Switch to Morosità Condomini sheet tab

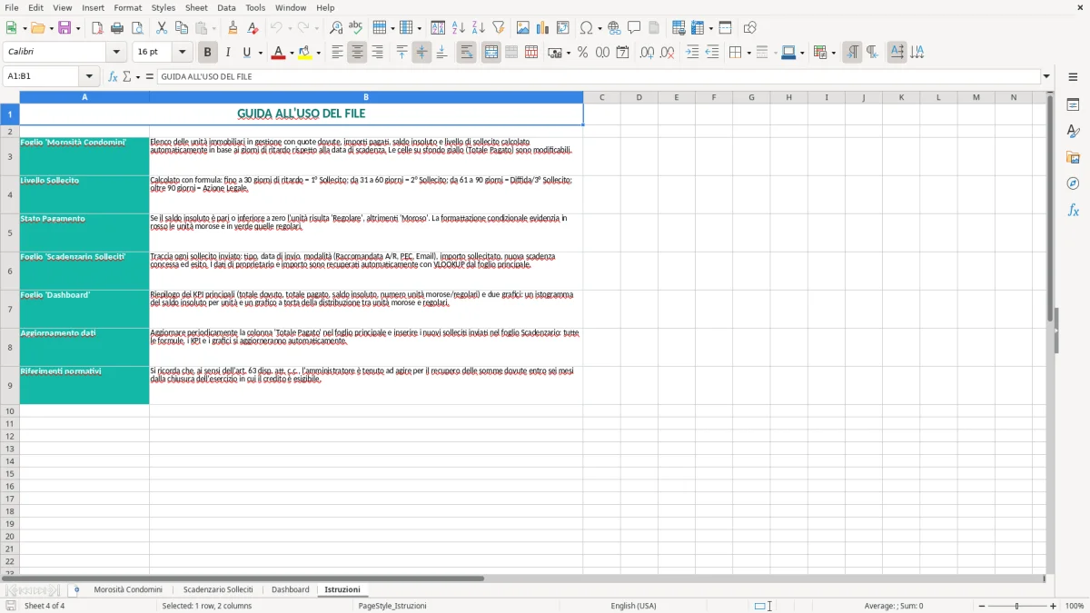[128, 590]
